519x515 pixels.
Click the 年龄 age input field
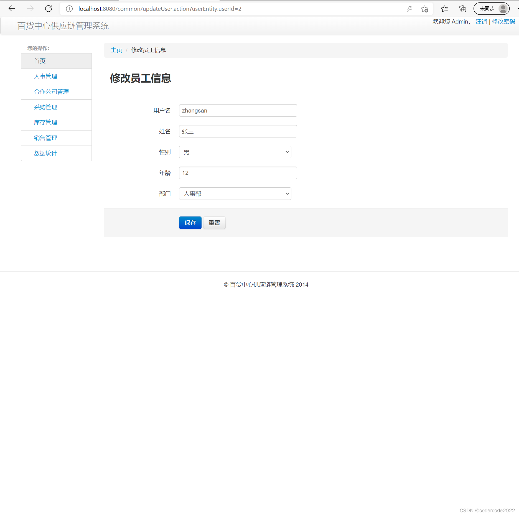238,173
